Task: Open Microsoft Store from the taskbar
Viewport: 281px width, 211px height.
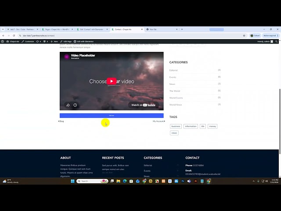Action: click(131, 181)
